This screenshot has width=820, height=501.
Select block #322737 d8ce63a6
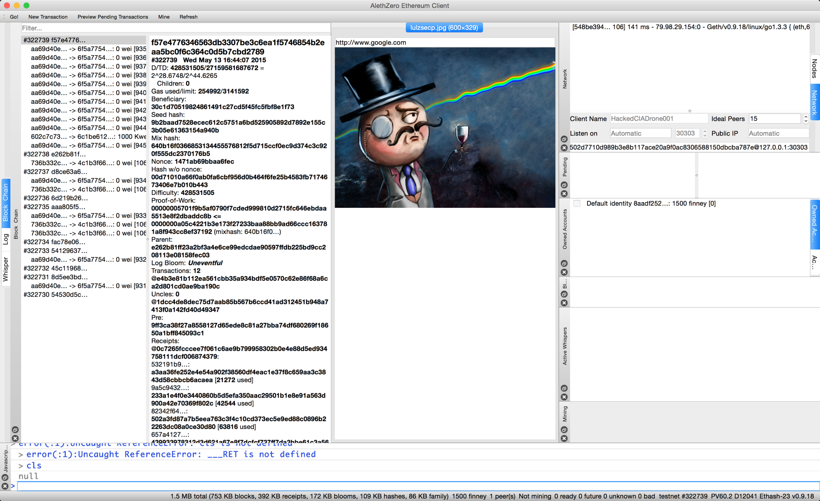(84, 172)
